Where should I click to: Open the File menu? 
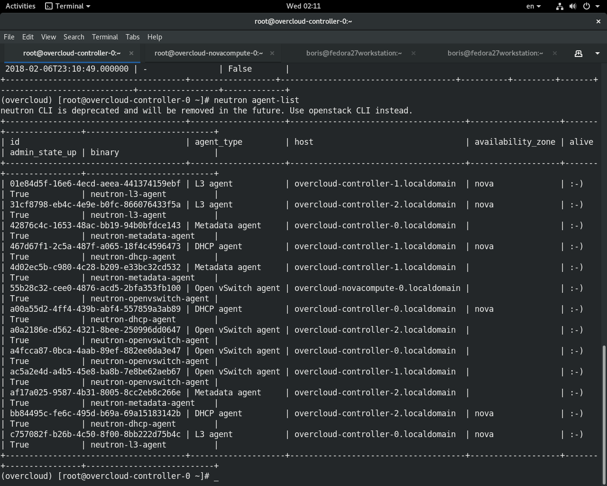point(9,37)
